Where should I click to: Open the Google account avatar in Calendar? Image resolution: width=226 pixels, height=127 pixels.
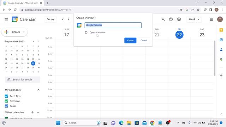pos(220,19)
